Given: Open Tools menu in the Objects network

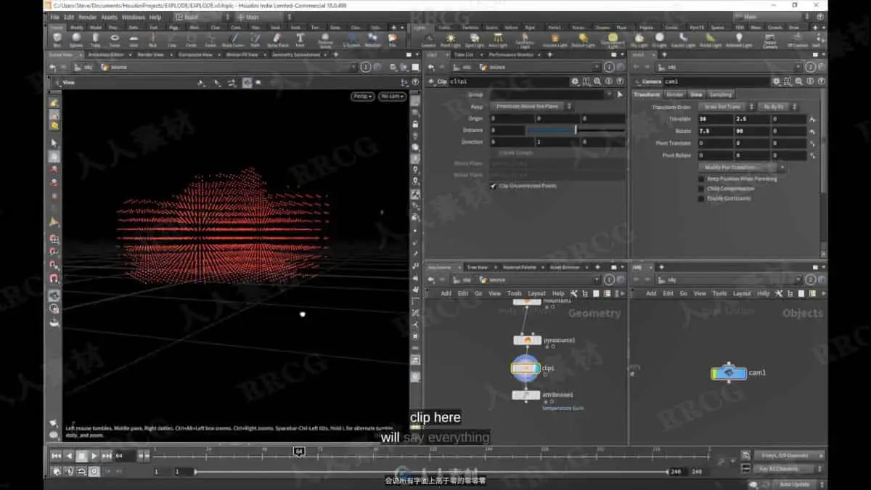Looking at the screenshot, I should [x=719, y=293].
